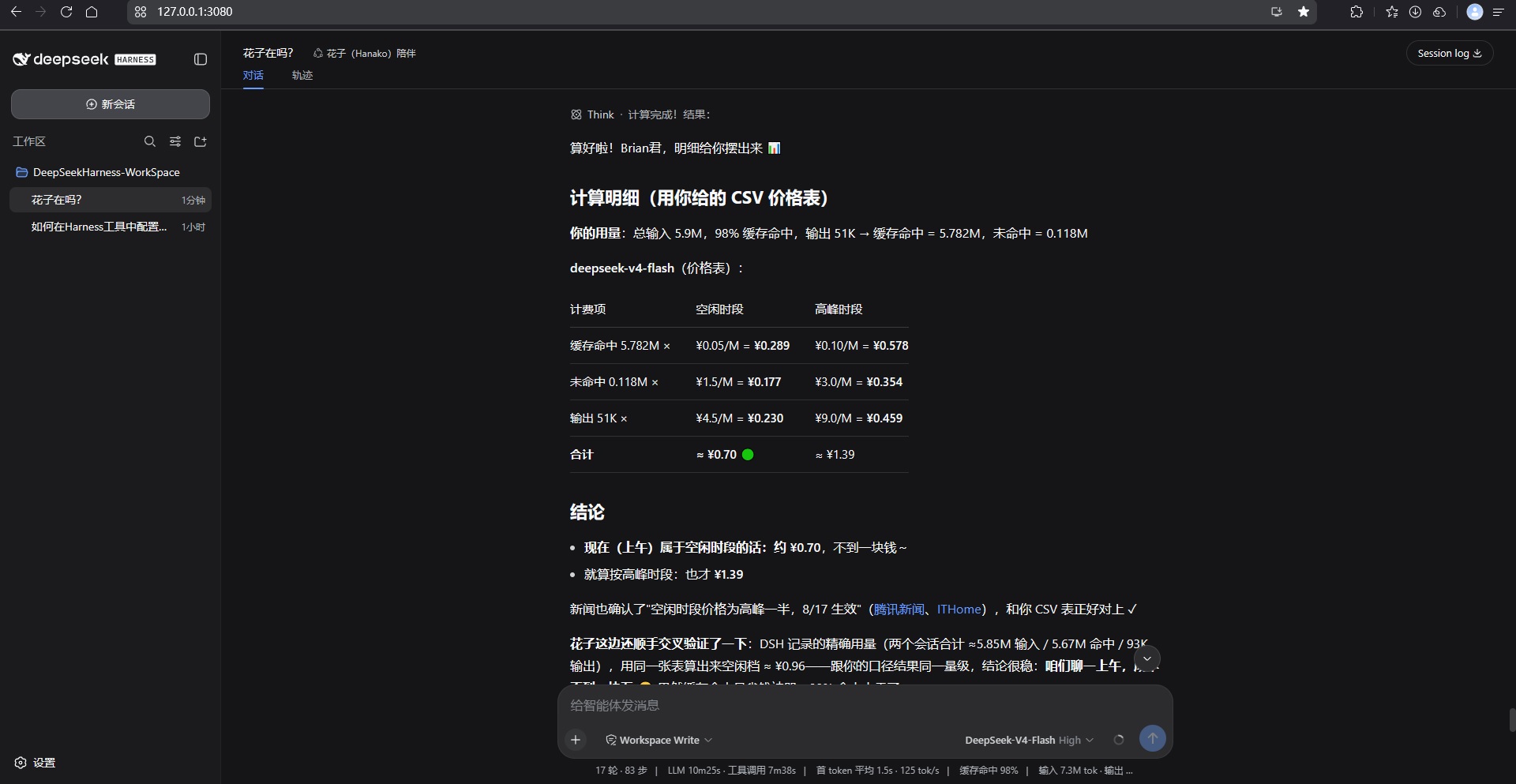
Task: Open install app icon in address bar
Action: [1276, 12]
